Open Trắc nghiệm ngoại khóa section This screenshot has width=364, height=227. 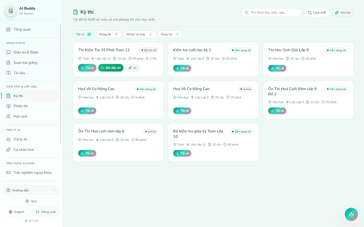click(30, 173)
